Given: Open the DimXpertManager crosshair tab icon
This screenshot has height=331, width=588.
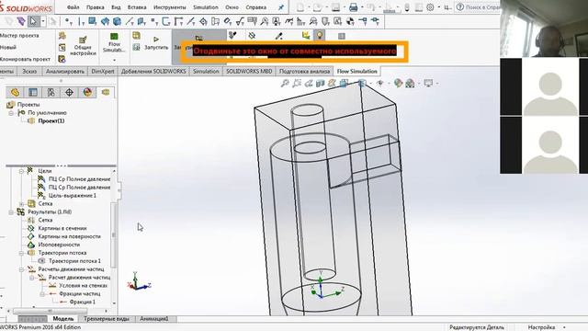Looking at the screenshot, I should (x=69, y=92).
